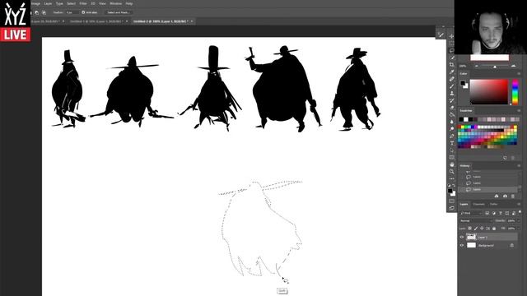Pick a color in the red color field
The width and height of the screenshot is (527, 296).
(489, 91)
